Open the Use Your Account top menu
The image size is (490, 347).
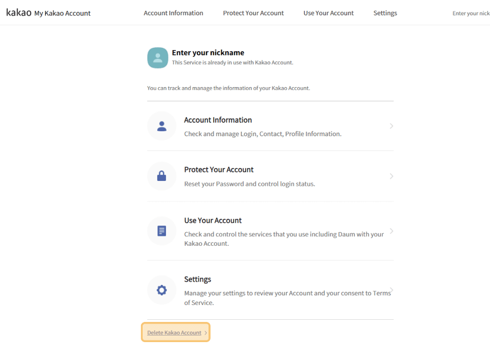pos(328,13)
